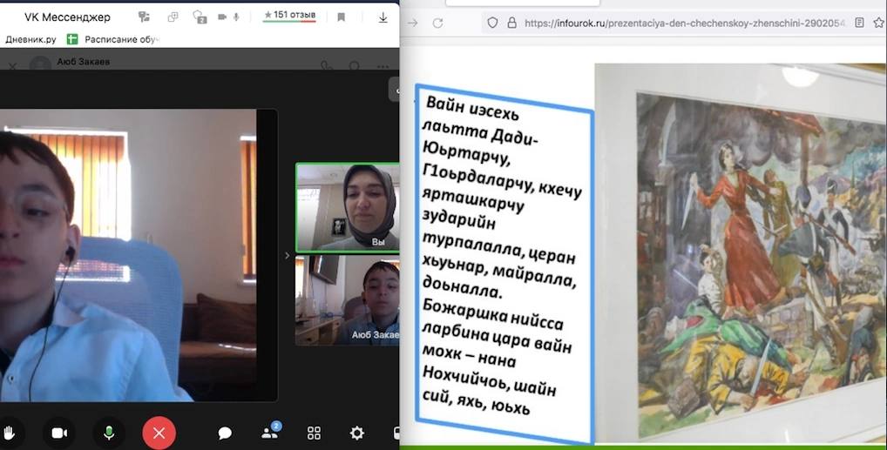The width and height of the screenshot is (887, 450).
Task: Toggle reader view in address bar
Action: click(x=859, y=24)
